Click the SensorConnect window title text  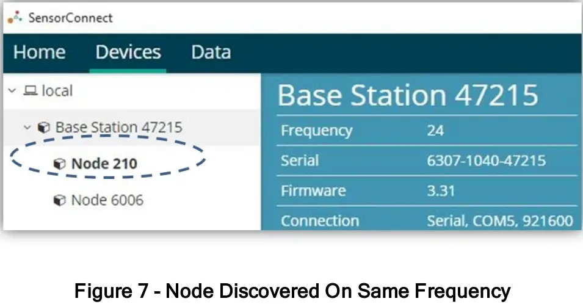[x=70, y=18]
